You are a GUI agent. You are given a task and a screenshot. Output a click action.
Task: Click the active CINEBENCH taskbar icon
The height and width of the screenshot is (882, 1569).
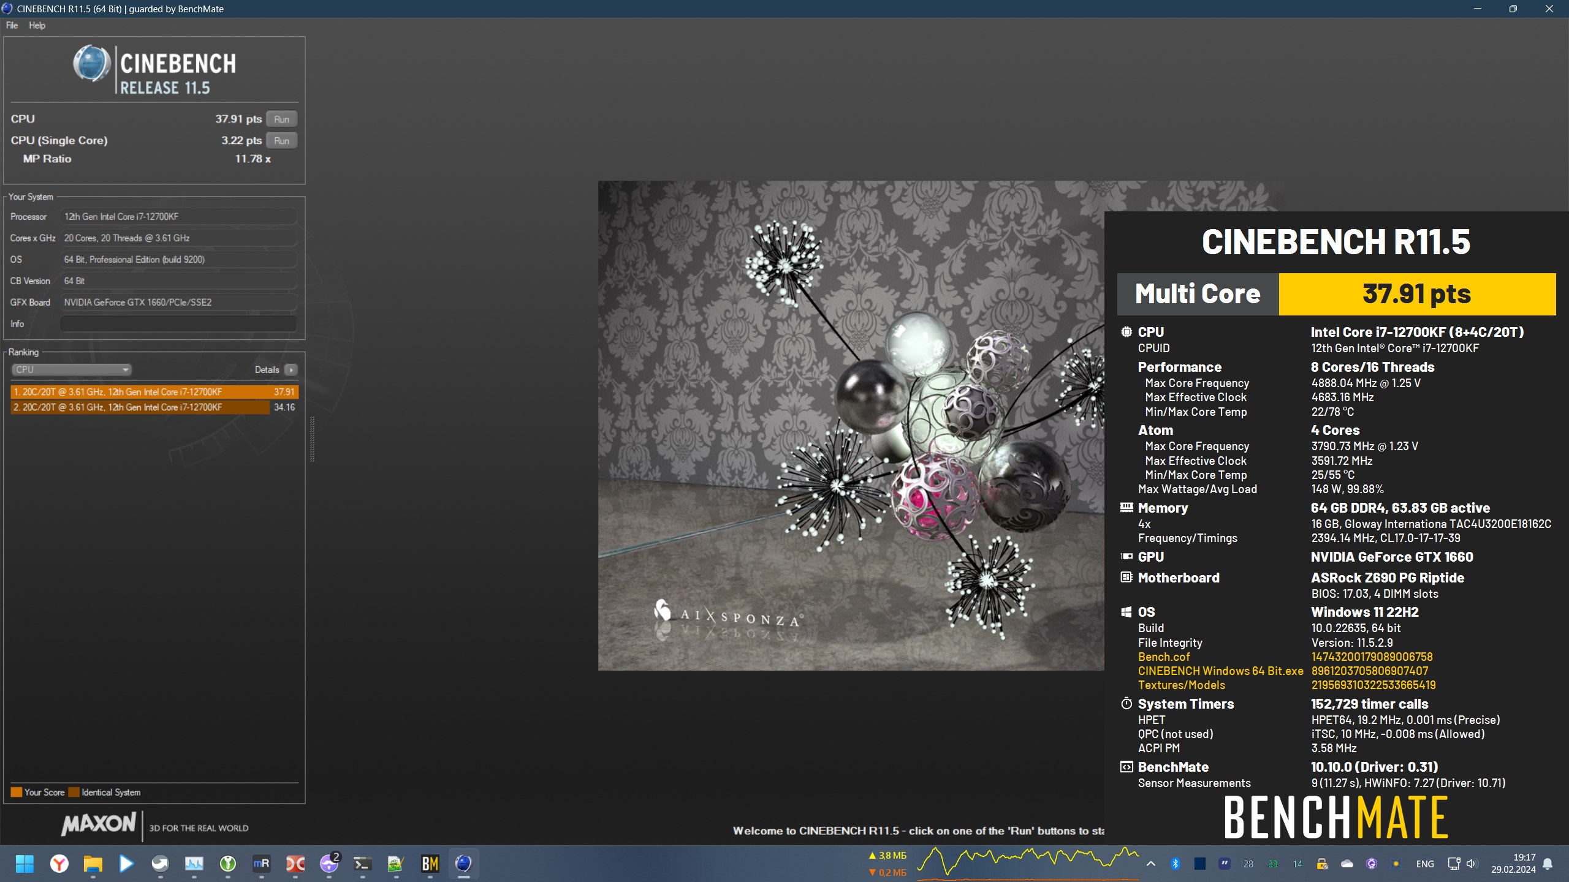(x=463, y=864)
